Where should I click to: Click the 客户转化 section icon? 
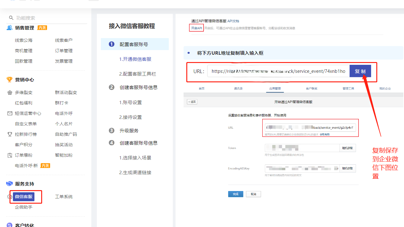pos(10,225)
